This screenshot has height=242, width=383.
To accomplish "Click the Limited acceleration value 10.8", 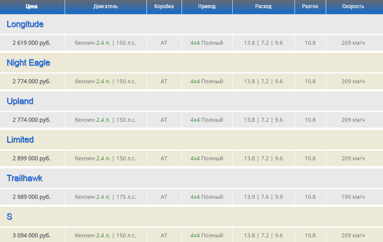I will tap(310, 159).
